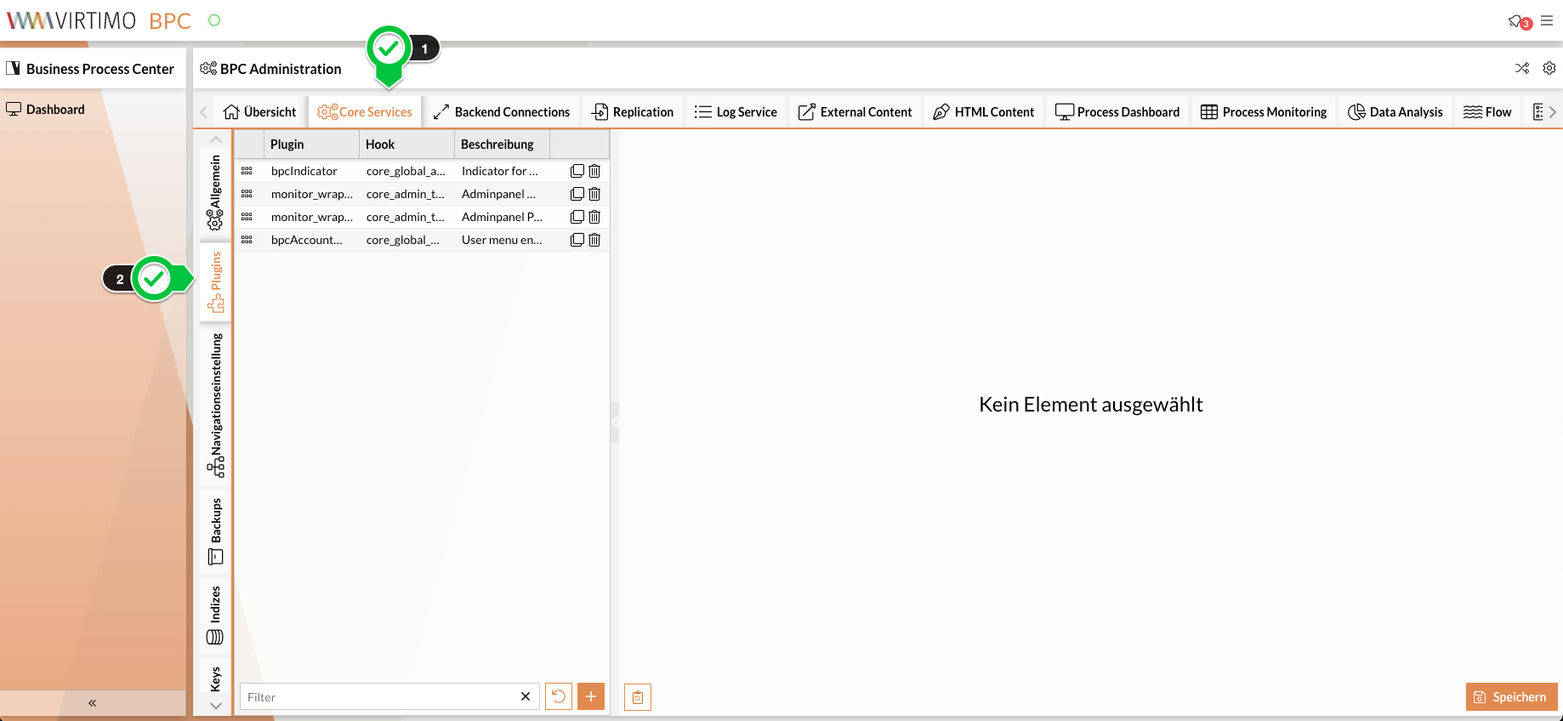Viewport: 1563px width, 721px height.
Task: Open the hamburger menu at top right
Action: [1547, 20]
